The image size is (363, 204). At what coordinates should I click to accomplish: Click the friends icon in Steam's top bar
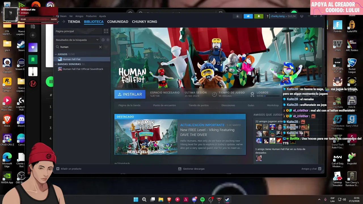click(x=238, y=16)
